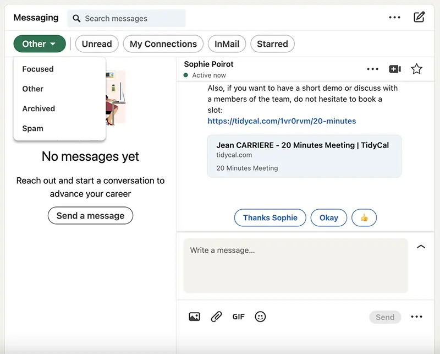Image resolution: width=440 pixels, height=354 pixels.
Task: Attach a file with the paperclip icon
Action: click(x=216, y=317)
